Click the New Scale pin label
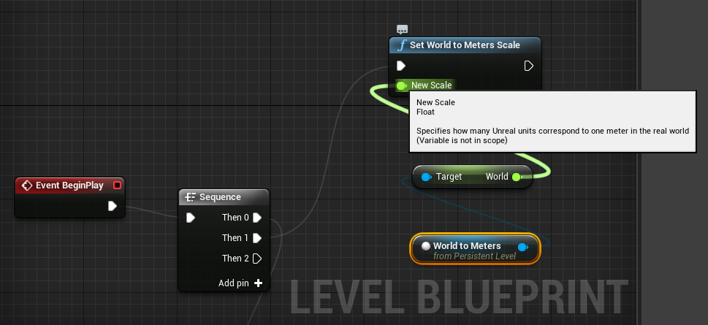 [x=431, y=85]
